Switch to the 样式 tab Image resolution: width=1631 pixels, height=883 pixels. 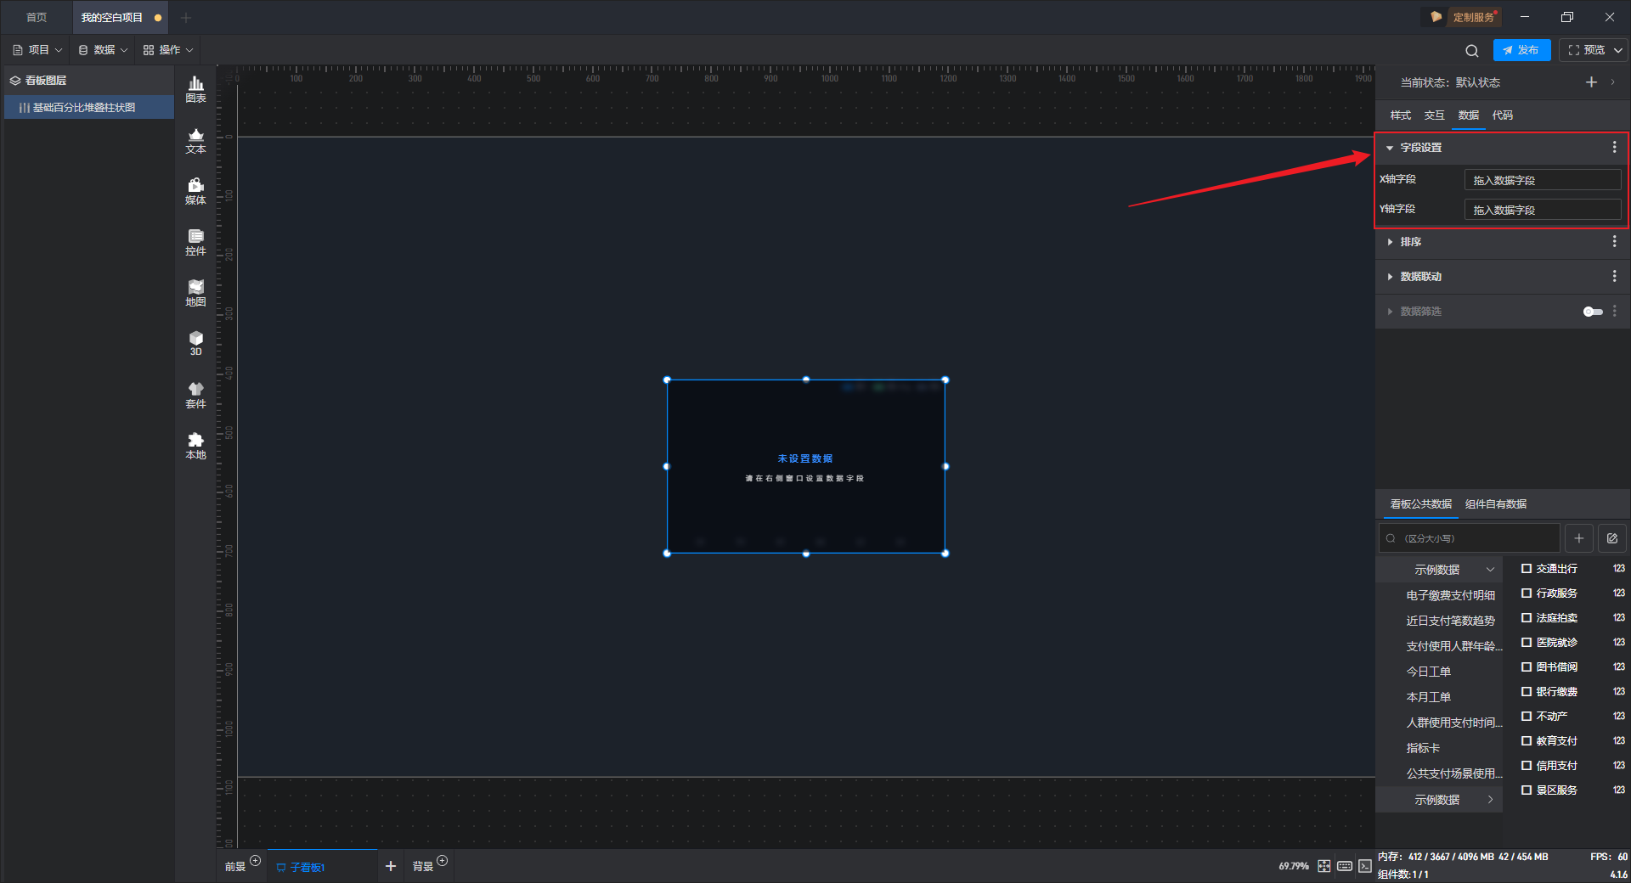coord(1400,115)
